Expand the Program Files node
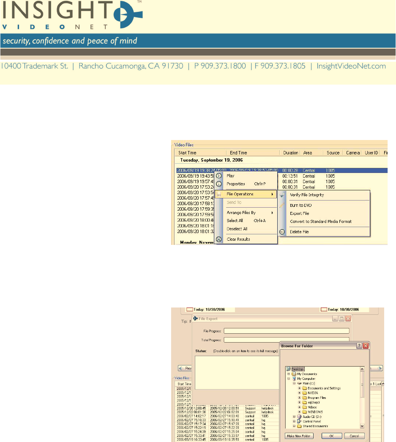The width and height of the screenshot is (396, 442). pyautogui.click(x=299, y=398)
